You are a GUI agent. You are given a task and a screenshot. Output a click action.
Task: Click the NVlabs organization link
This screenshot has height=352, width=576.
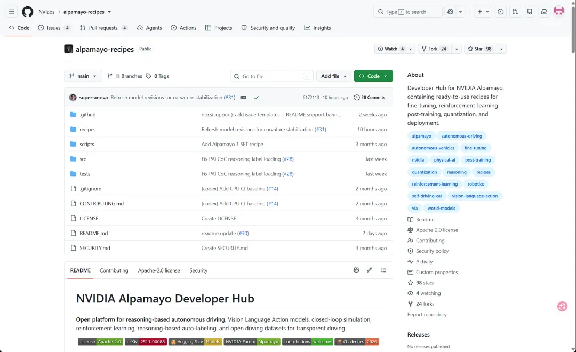point(46,12)
